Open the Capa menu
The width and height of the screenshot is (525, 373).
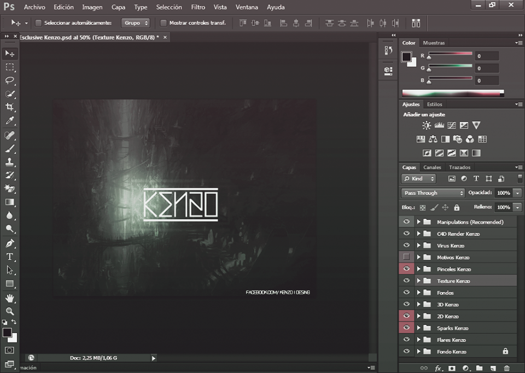(118, 7)
